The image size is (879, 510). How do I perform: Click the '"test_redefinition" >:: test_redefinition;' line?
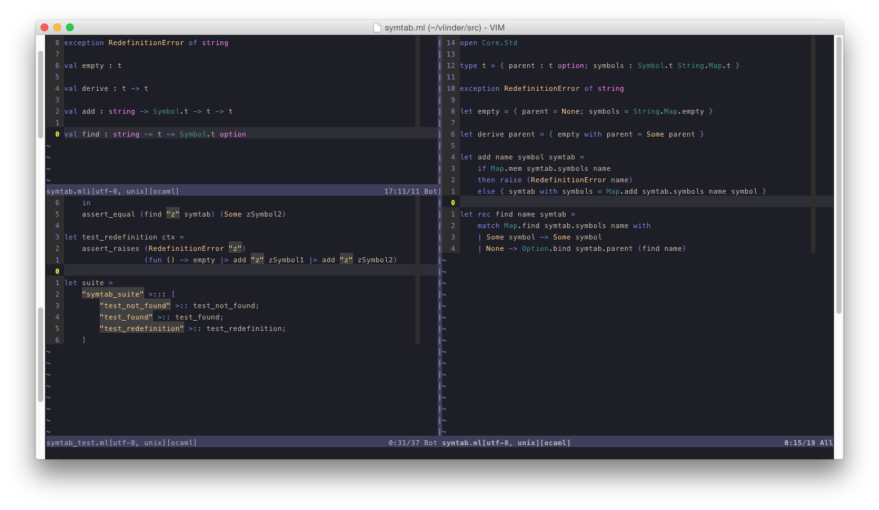tap(192, 328)
